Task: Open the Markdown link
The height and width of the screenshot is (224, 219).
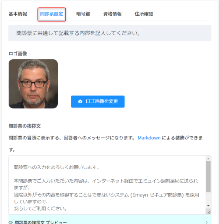Action: 149,138
